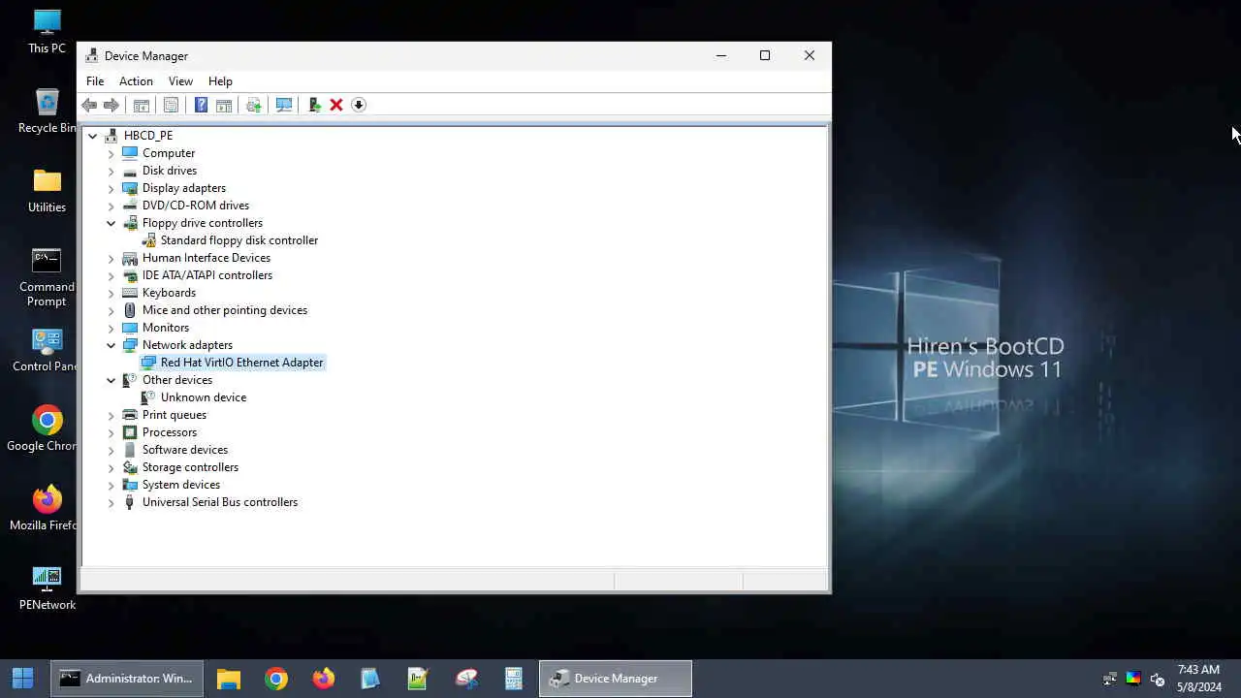
Task: Click the colorful display icon in tray
Action: pyautogui.click(x=1133, y=679)
